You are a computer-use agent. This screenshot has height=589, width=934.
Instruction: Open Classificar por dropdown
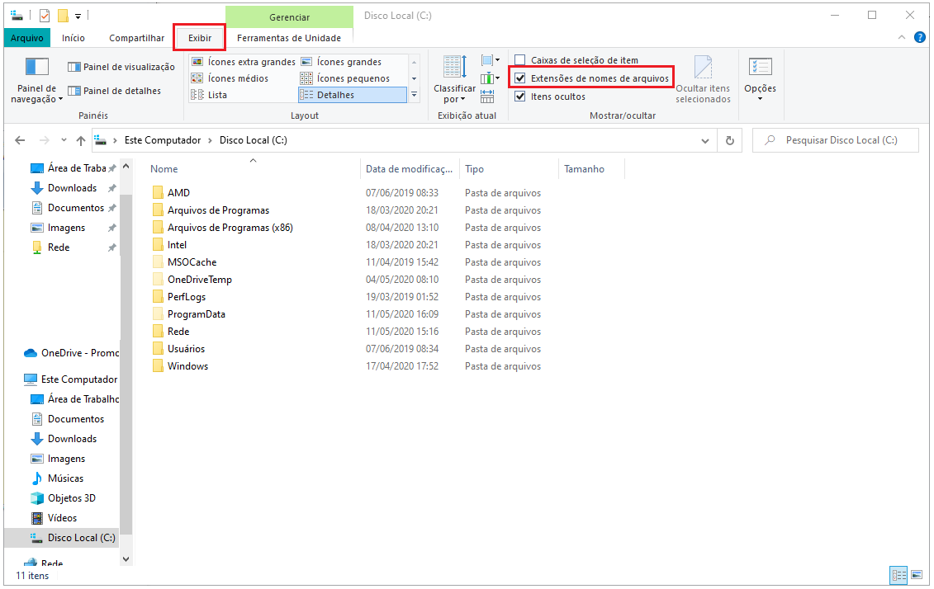pyautogui.click(x=454, y=79)
